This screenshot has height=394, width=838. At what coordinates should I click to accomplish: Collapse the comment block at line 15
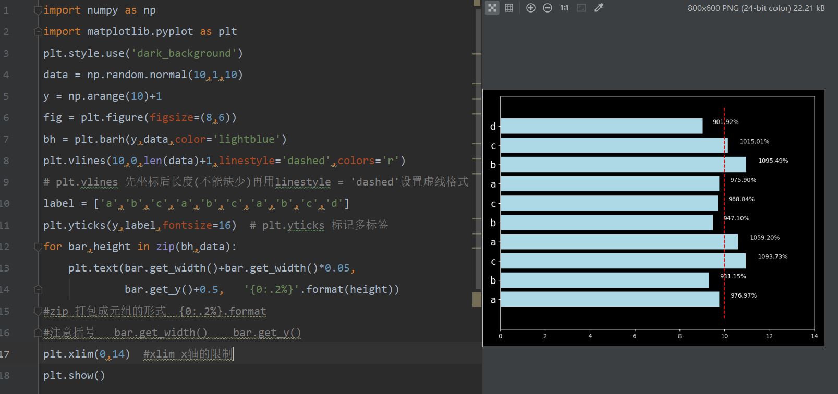[x=38, y=311]
